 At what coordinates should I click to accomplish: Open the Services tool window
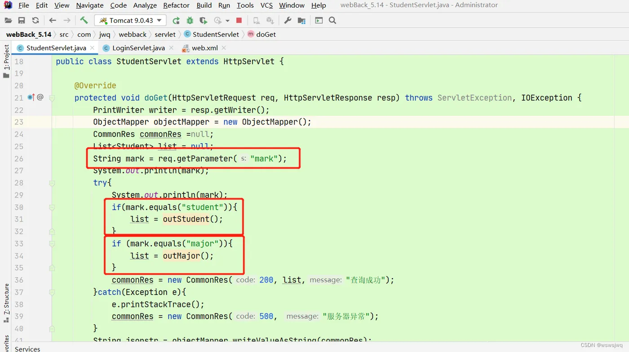27,348
